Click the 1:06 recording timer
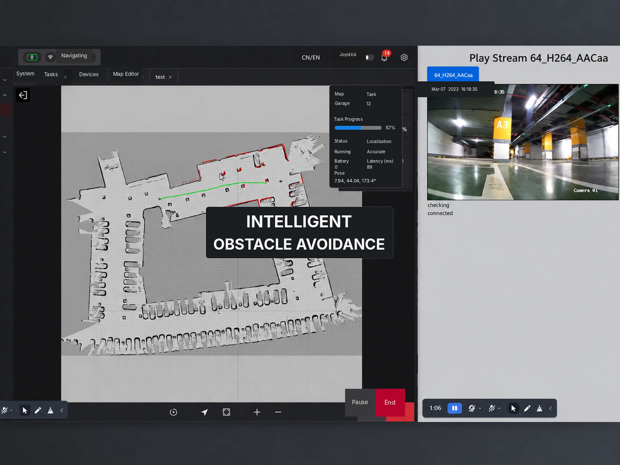The image size is (620, 465). [436, 408]
